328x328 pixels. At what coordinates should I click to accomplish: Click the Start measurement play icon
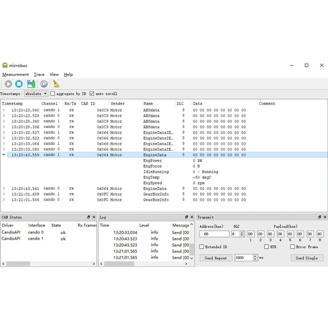point(8,84)
